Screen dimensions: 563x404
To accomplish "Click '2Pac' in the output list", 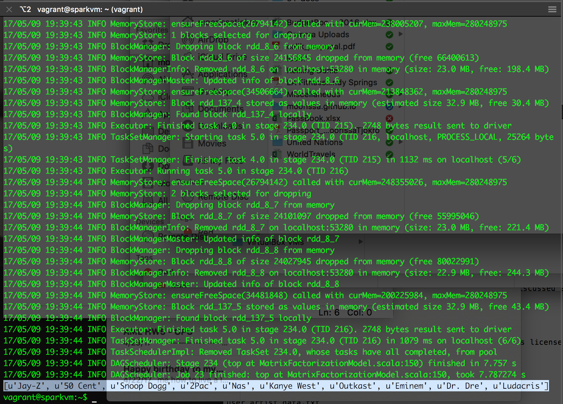I will (199, 386).
